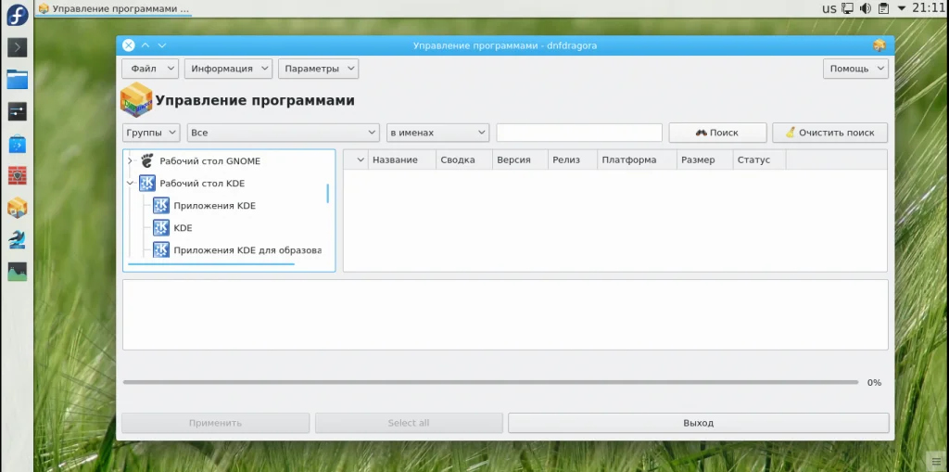
Task: Open the volume speaker tray icon
Action: click(x=866, y=8)
